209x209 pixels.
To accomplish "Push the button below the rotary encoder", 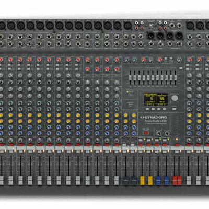I will pos(174,109).
